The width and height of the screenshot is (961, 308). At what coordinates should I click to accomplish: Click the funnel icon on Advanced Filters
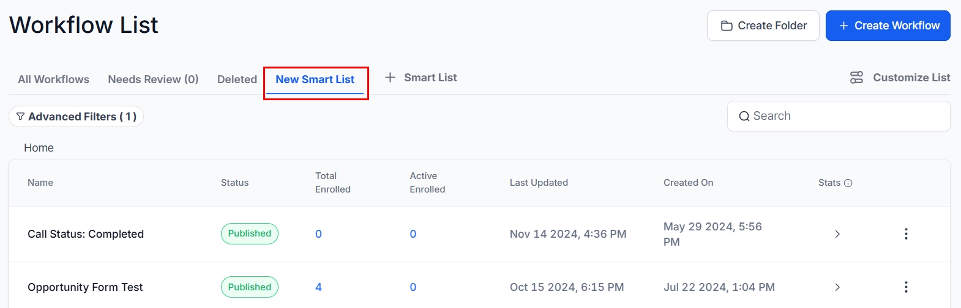21,117
